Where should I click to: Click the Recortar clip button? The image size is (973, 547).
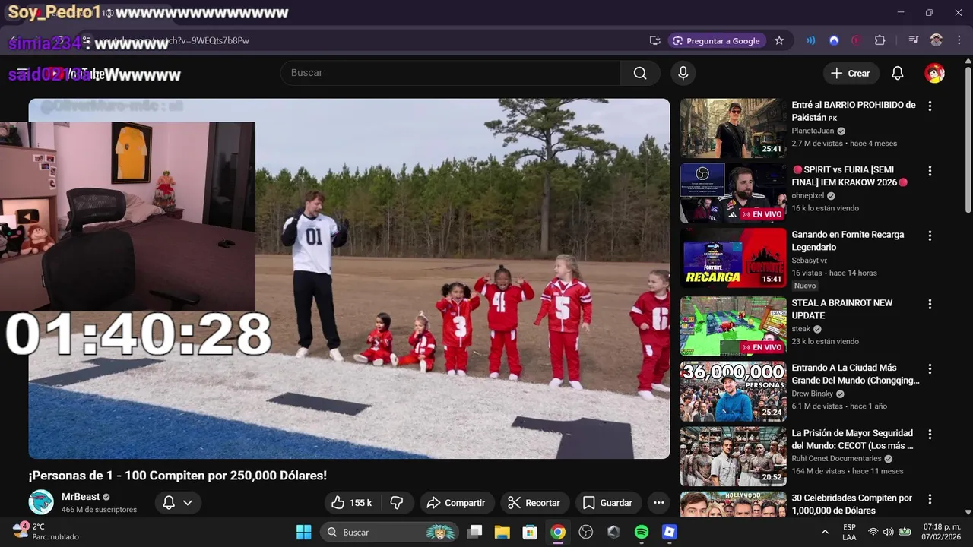[x=534, y=503]
